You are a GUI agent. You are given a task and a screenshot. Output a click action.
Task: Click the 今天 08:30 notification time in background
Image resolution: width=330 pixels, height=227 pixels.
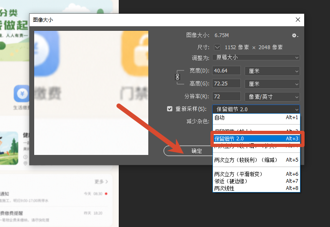click(x=93, y=194)
